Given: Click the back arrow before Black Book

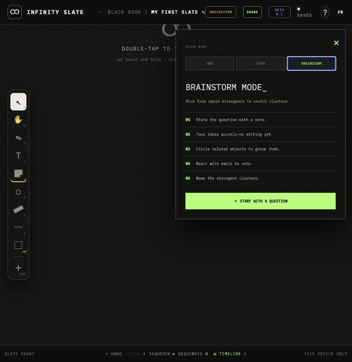Looking at the screenshot, I should point(100,12).
